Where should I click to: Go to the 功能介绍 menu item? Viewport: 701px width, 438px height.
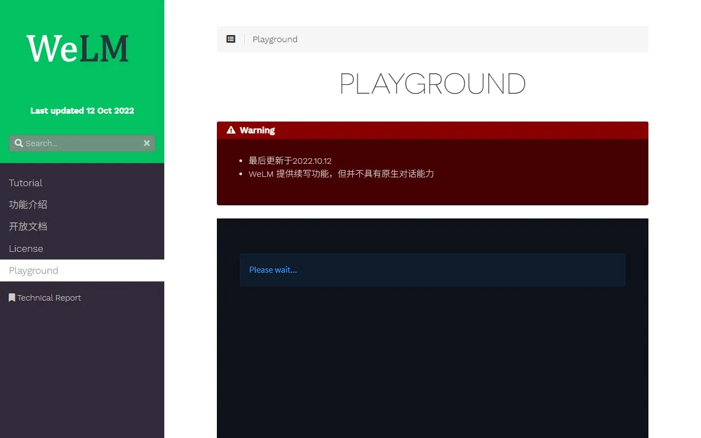pyautogui.click(x=28, y=205)
